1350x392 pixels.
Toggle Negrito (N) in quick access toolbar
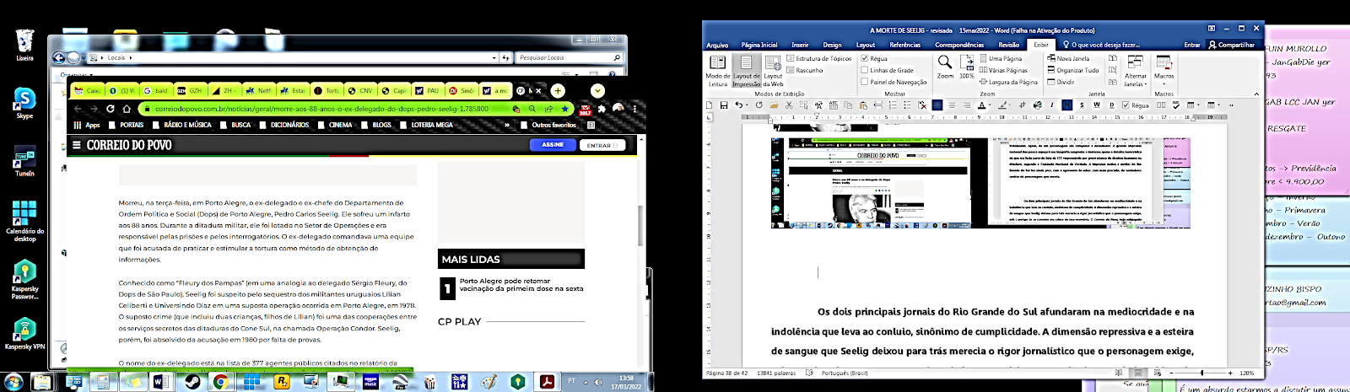point(1067,105)
